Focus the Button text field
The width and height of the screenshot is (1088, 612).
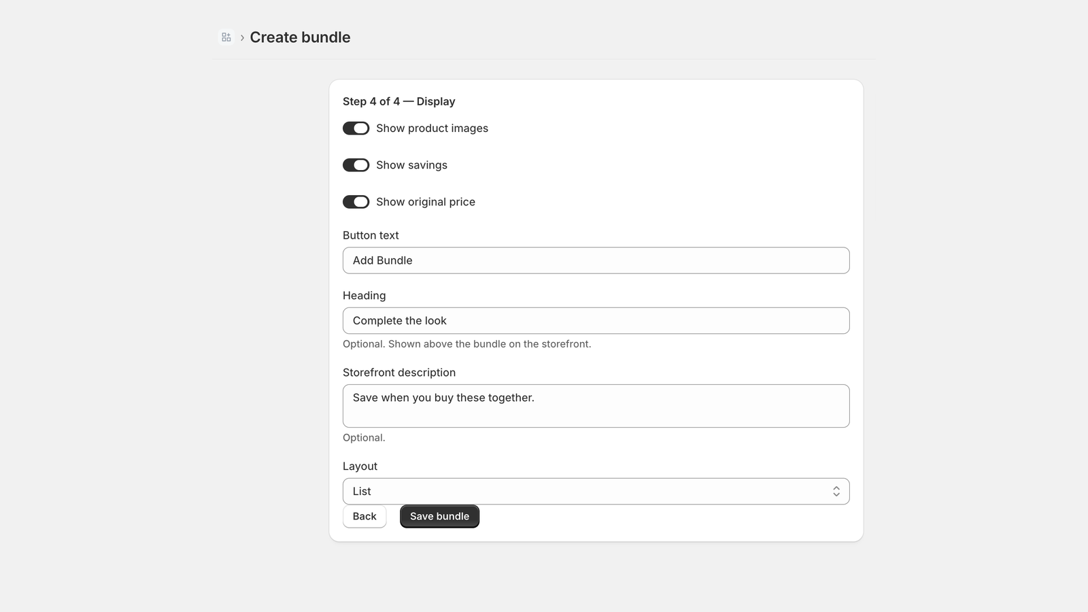[x=596, y=260]
